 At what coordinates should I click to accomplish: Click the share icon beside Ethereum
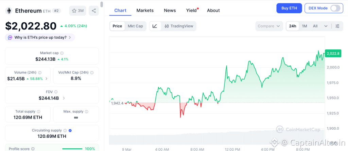pos(93,11)
